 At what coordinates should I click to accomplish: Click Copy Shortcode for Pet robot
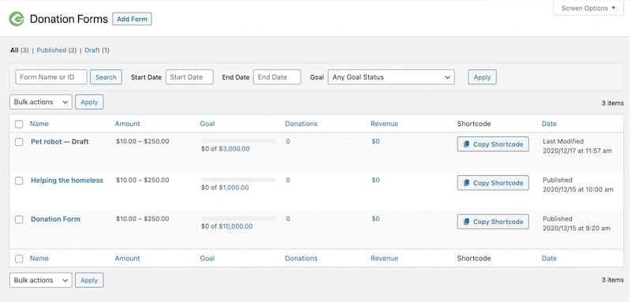pos(493,144)
